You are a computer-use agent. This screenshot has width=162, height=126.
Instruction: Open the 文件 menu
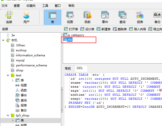[x=4, y=6]
